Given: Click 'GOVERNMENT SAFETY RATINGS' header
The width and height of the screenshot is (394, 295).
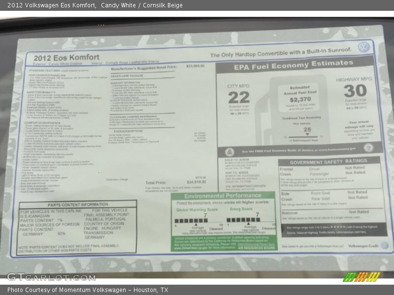Looking at the screenshot, I should [x=328, y=162].
